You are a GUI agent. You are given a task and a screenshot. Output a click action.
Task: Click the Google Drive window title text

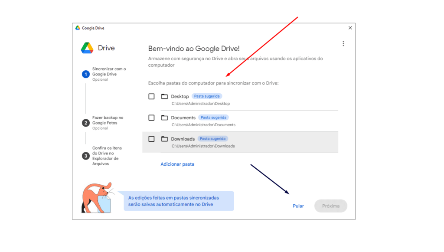[93, 28]
